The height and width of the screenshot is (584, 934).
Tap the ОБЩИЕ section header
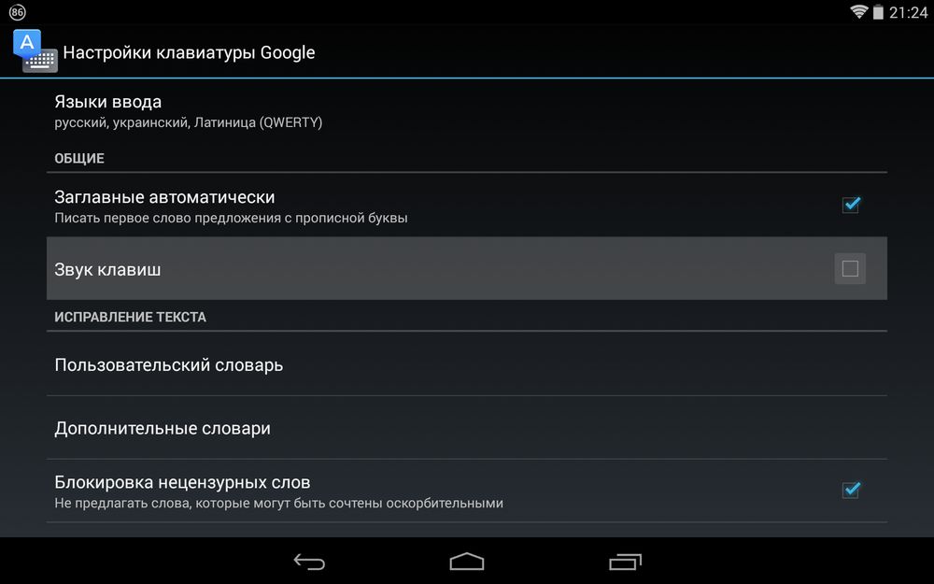(x=79, y=159)
